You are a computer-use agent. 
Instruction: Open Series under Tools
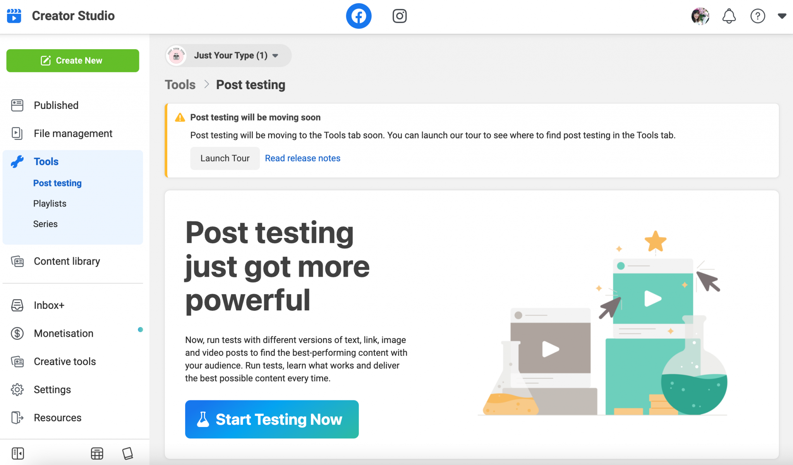point(45,224)
